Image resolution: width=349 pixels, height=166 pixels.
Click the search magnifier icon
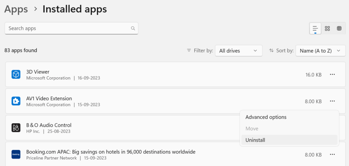point(133,28)
